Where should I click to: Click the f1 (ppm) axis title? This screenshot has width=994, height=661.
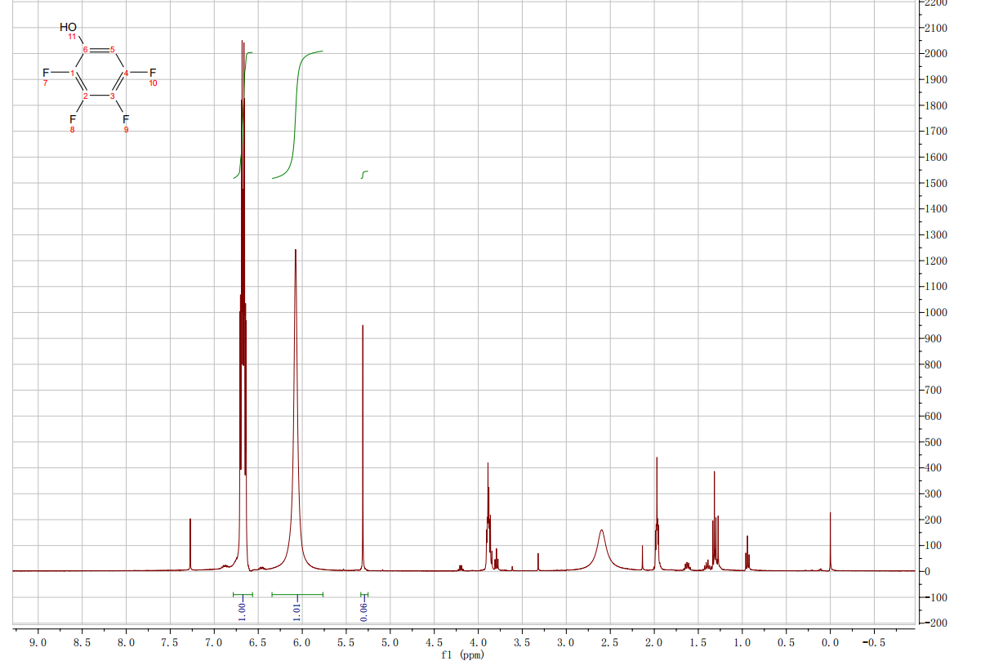461,654
